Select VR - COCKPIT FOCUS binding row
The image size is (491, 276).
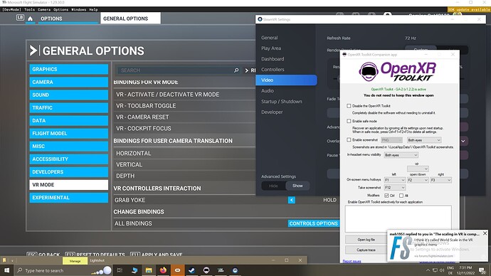tap(185, 128)
